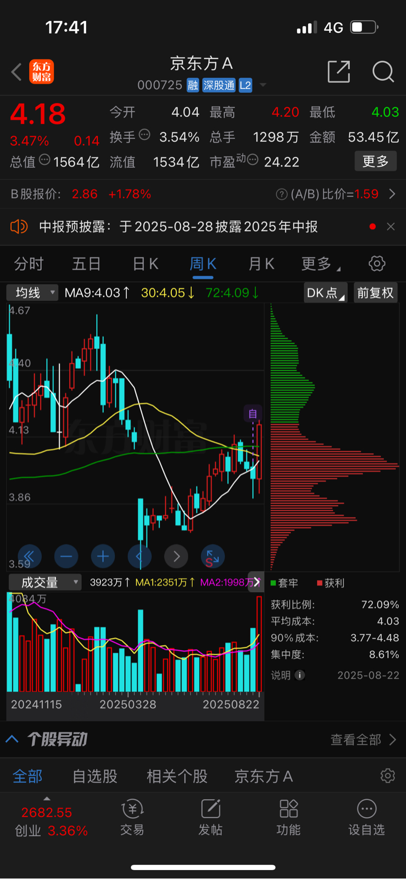The image size is (406, 879).
Task: Open info icon next to 总值
Action: (44, 159)
